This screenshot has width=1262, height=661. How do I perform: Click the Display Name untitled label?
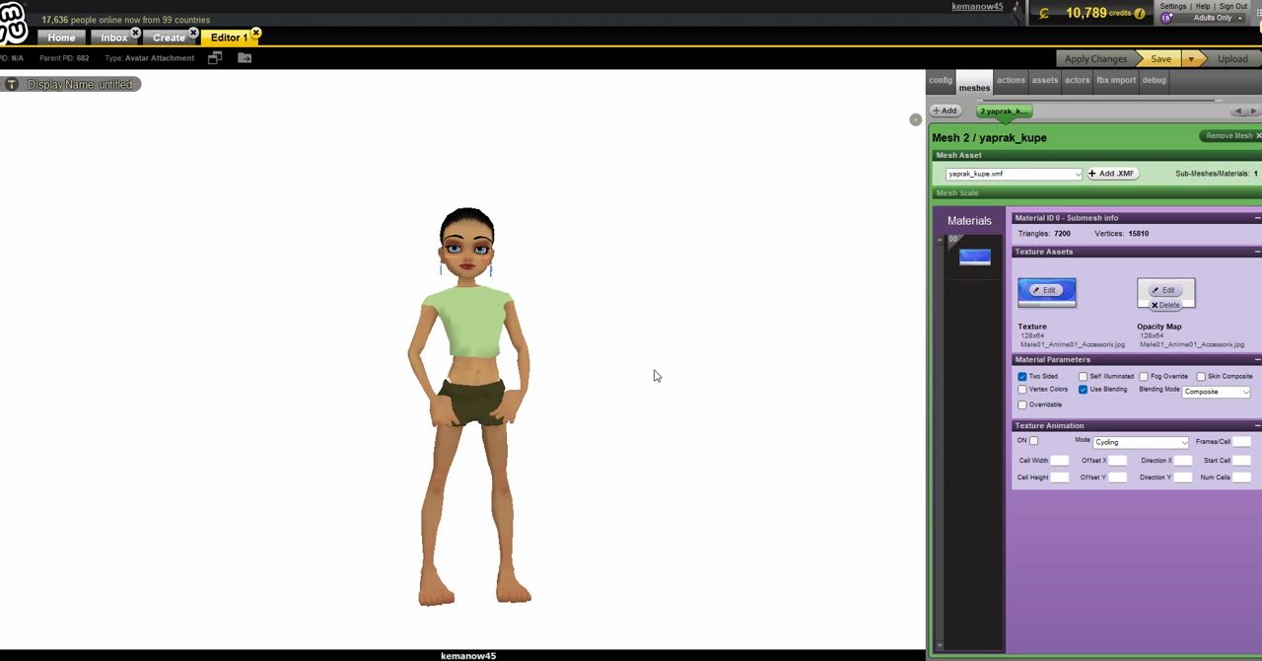pos(80,85)
